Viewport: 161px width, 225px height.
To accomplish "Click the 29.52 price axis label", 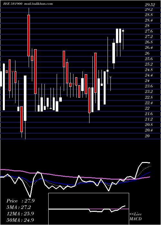I will tap(150, 5).
